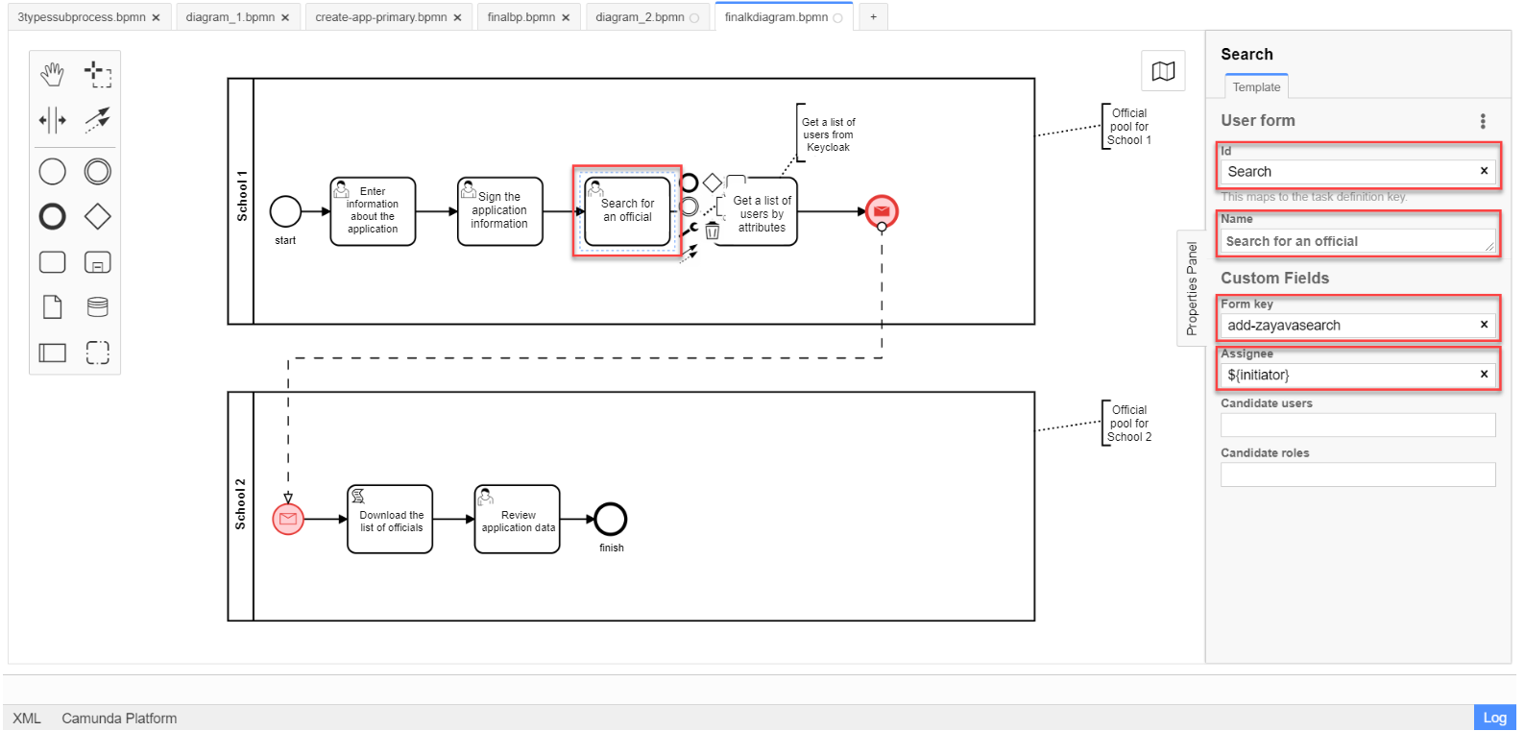The height and width of the screenshot is (731, 1525).
Task: Activate the create/remove space tool
Action: tap(52, 120)
